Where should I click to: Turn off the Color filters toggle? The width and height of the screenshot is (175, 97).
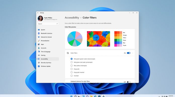[128, 53]
